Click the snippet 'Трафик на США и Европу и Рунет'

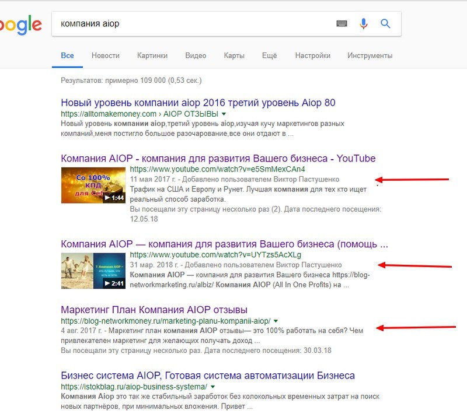pos(248,194)
